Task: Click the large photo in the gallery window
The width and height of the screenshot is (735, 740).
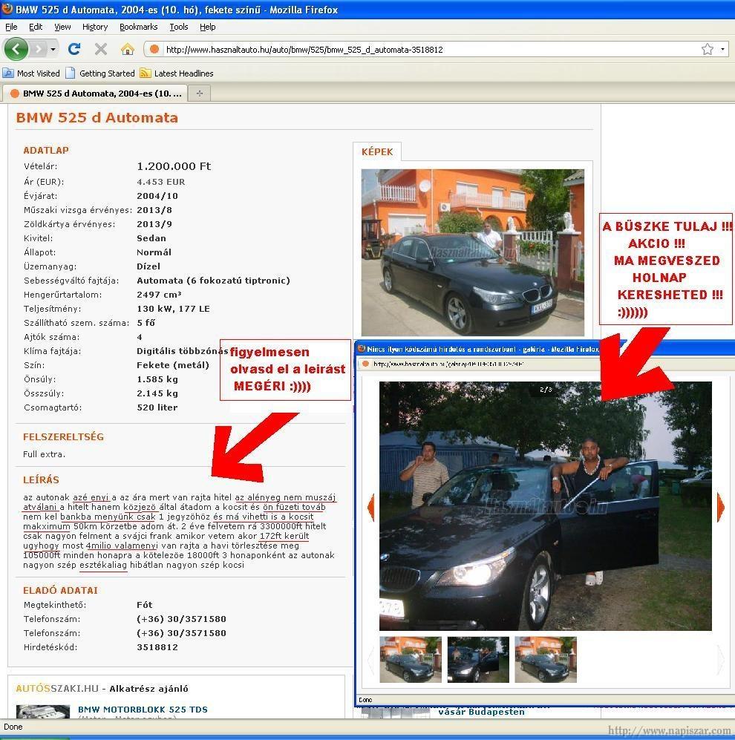Action: coord(545,506)
